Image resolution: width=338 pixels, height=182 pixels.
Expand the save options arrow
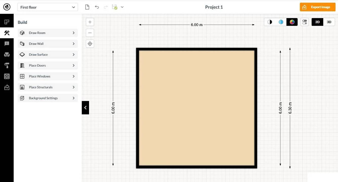coord(122,7)
